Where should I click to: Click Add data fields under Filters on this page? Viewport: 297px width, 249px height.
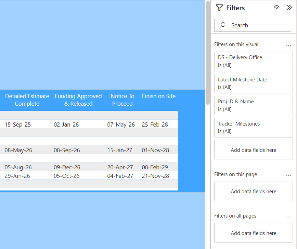[254, 192]
